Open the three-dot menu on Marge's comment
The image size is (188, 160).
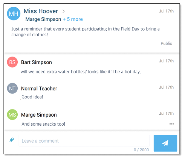coord(171,124)
